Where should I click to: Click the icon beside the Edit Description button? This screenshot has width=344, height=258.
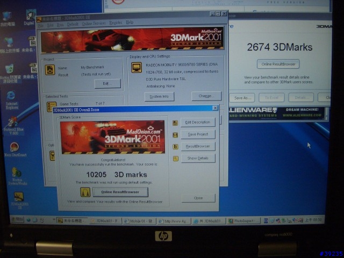[x=175, y=123]
